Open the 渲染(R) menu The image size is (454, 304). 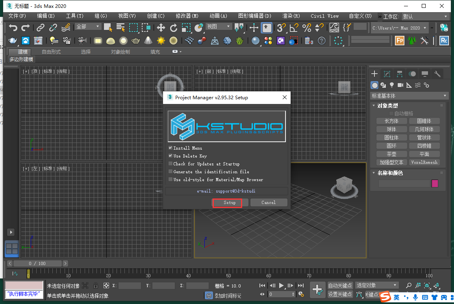click(x=291, y=16)
